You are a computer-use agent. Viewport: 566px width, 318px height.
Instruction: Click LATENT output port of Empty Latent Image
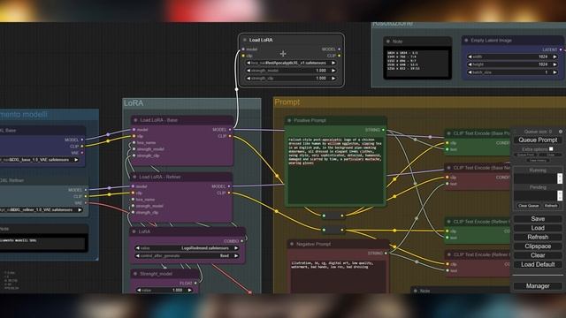click(x=561, y=49)
